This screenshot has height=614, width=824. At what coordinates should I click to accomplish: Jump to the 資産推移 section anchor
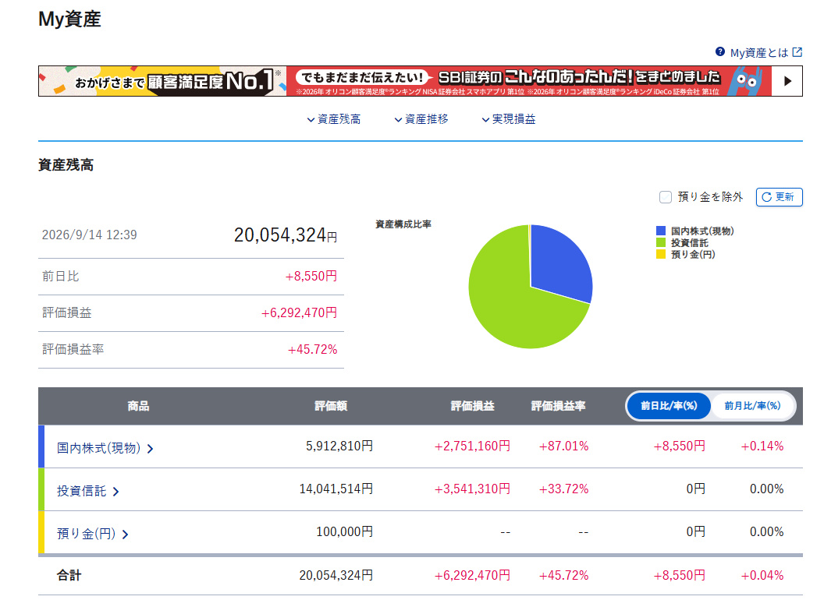(x=421, y=119)
